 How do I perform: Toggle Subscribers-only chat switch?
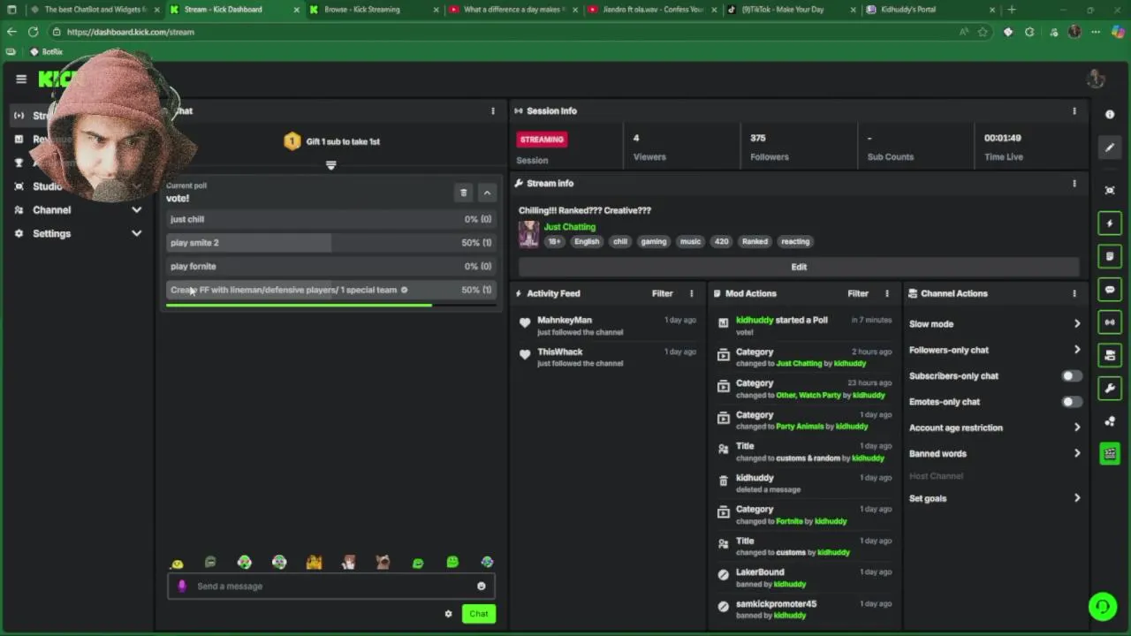(x=1071, y=376)
